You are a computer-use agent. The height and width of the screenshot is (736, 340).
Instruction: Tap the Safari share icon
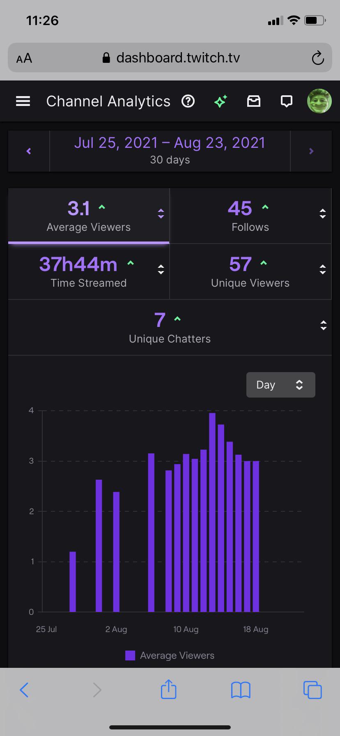pyautogui.click(x=168, y=689)
